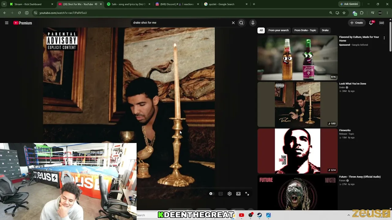Expand the tab search dropdown
Viewport: 392px width, 220px height.
4,4
